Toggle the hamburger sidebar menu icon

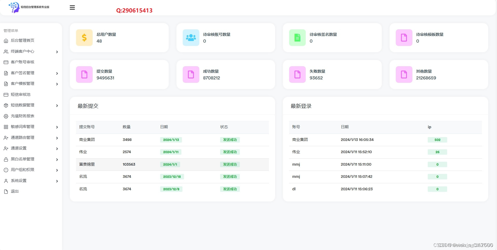(72, 8)
